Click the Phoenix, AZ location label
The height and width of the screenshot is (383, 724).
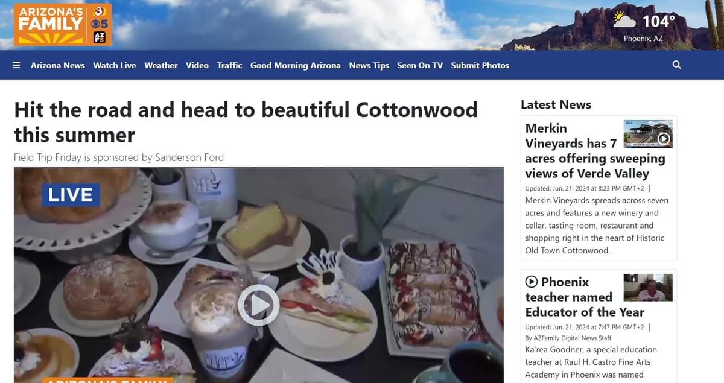tap(643, 39)
